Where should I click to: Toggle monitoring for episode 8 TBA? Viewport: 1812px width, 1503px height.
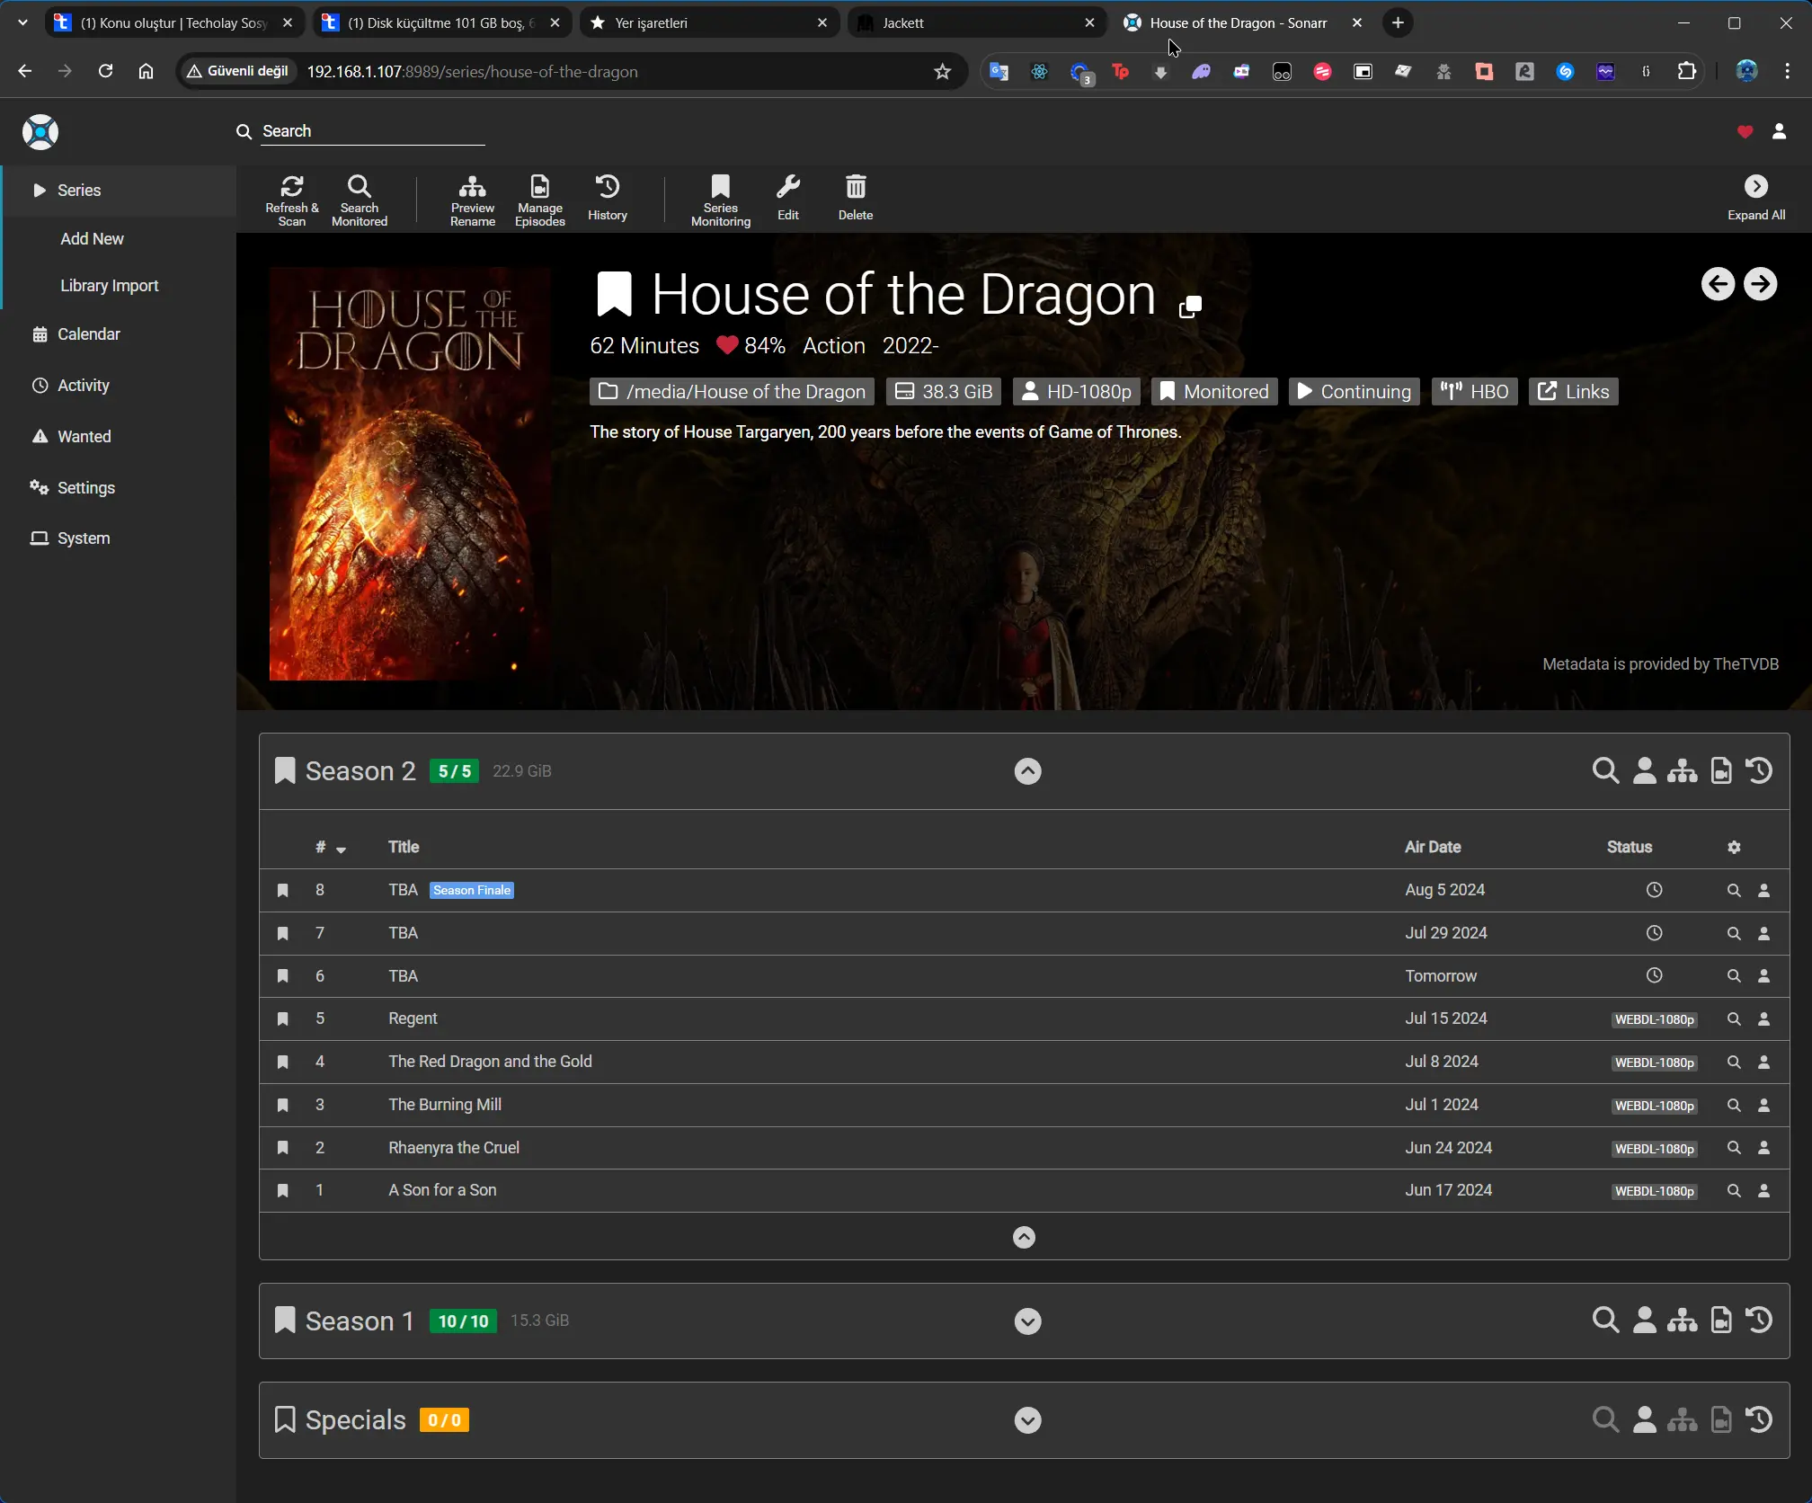282,890
